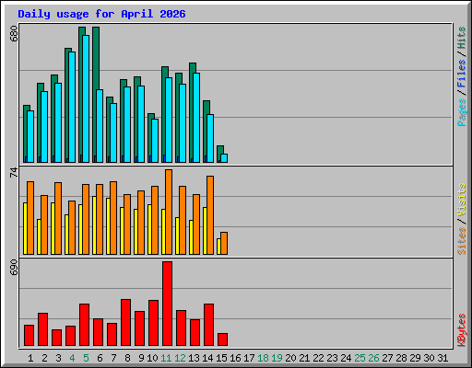The image size is (472, 368).
Task: Click day label 31 on the x-axis
Action: point(442,358)
